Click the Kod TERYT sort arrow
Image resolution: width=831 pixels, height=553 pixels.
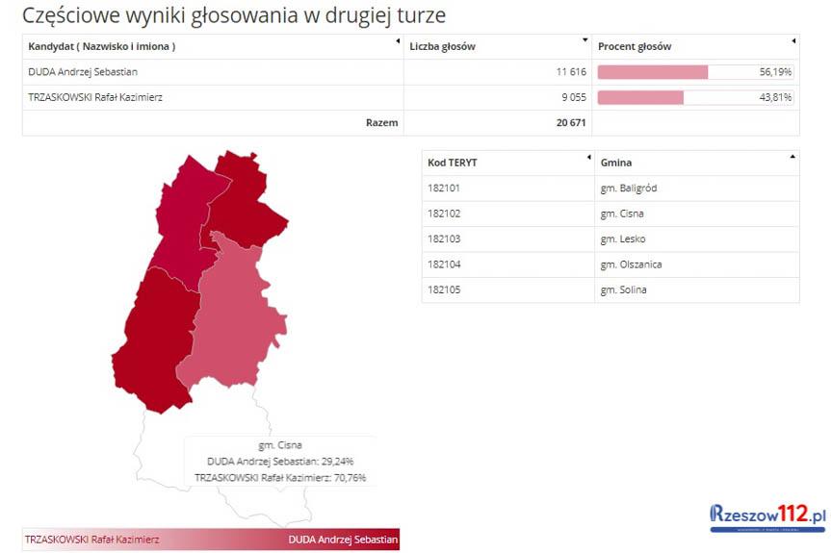pos(588,157)
